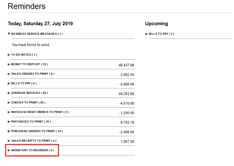Expand the Sales Receipts to Print triangle
The height and width of the screenshot is (166, 234).
point(9,141)
